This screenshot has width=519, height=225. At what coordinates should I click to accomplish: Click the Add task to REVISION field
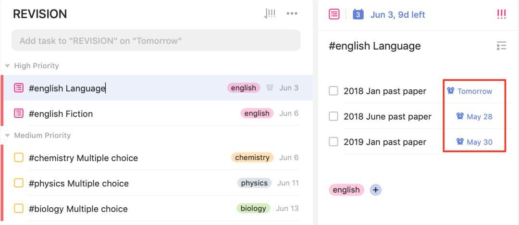156,41
